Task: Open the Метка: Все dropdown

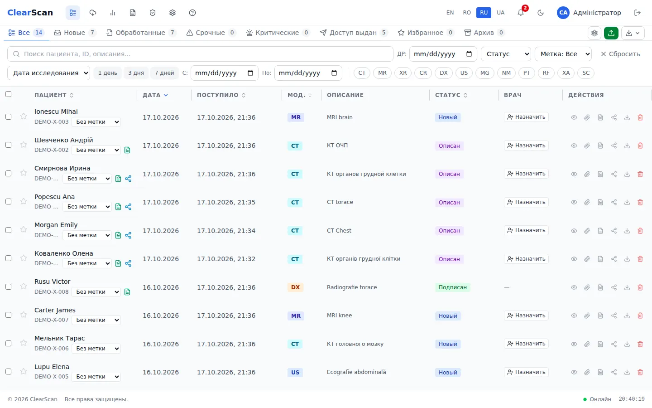Action: 563,54
